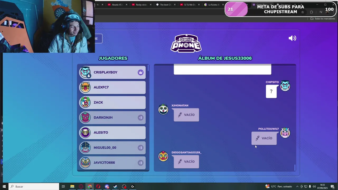Click MIGUEL00_00's avatar
The height and width of the screenshot is (190, 338).
[x=85, y=148]
